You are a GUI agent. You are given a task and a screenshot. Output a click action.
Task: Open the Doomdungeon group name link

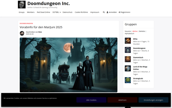tap(139, 48)
